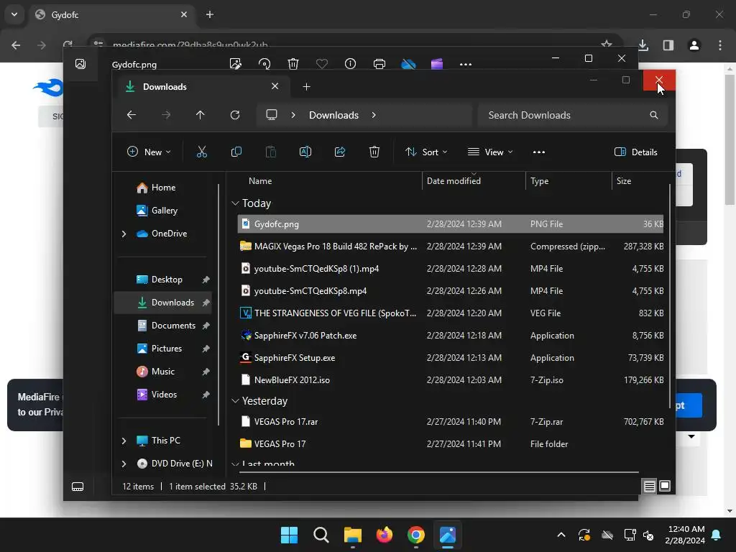Screen dimensions: 736x552
Task: Open Pictures in navigation pane
Action: coord(166,349)
